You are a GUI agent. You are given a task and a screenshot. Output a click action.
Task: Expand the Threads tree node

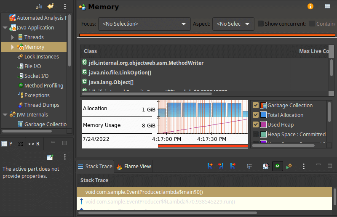pos(13,37)
